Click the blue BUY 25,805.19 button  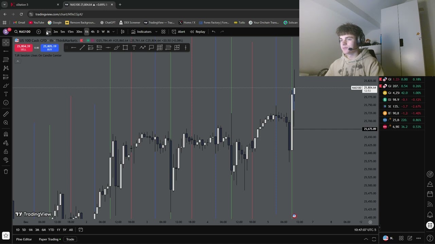click(50, 48)
